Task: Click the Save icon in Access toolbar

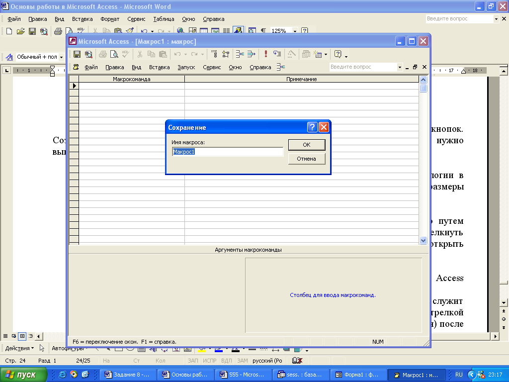Action: [x=77, y=54]
